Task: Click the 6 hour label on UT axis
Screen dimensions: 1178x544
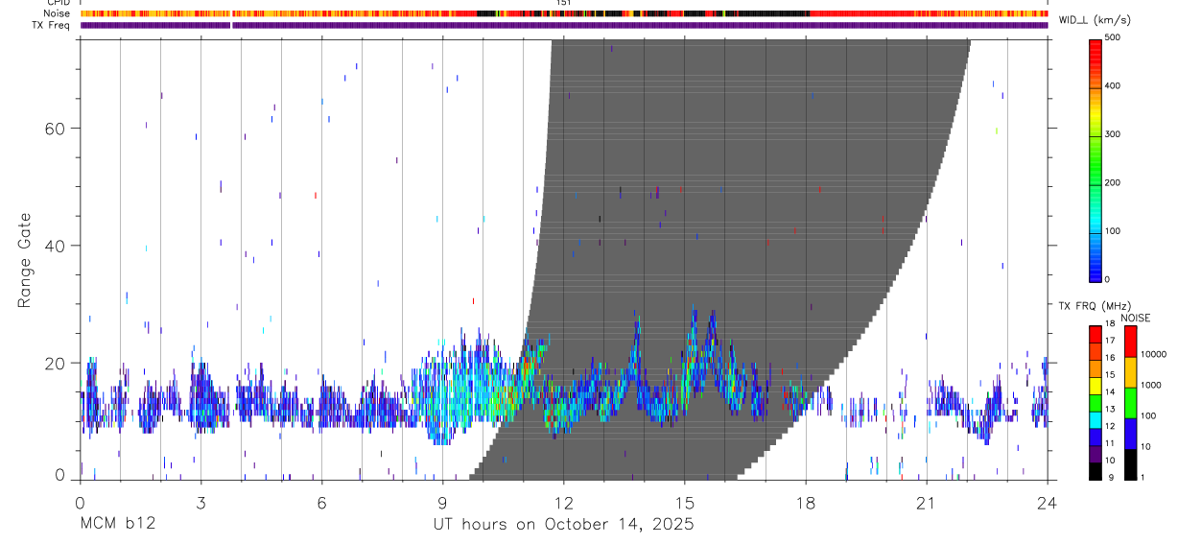Action: pyautogui.click(x=321, y=502)
